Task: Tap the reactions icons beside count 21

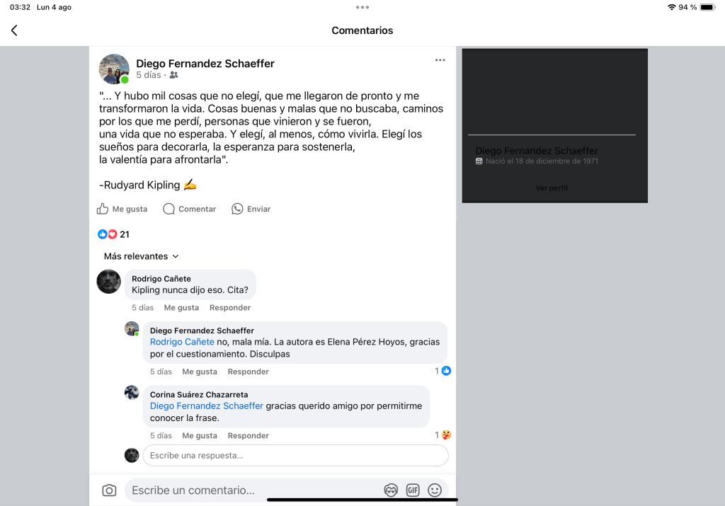Action: click(x=107, y=234)
